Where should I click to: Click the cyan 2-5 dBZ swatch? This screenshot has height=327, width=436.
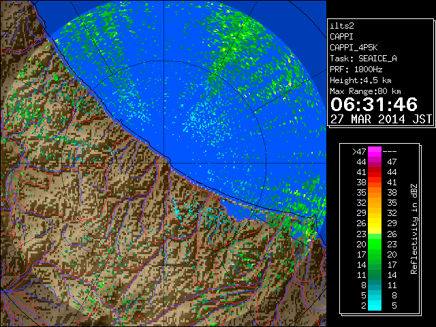[375, 305]
